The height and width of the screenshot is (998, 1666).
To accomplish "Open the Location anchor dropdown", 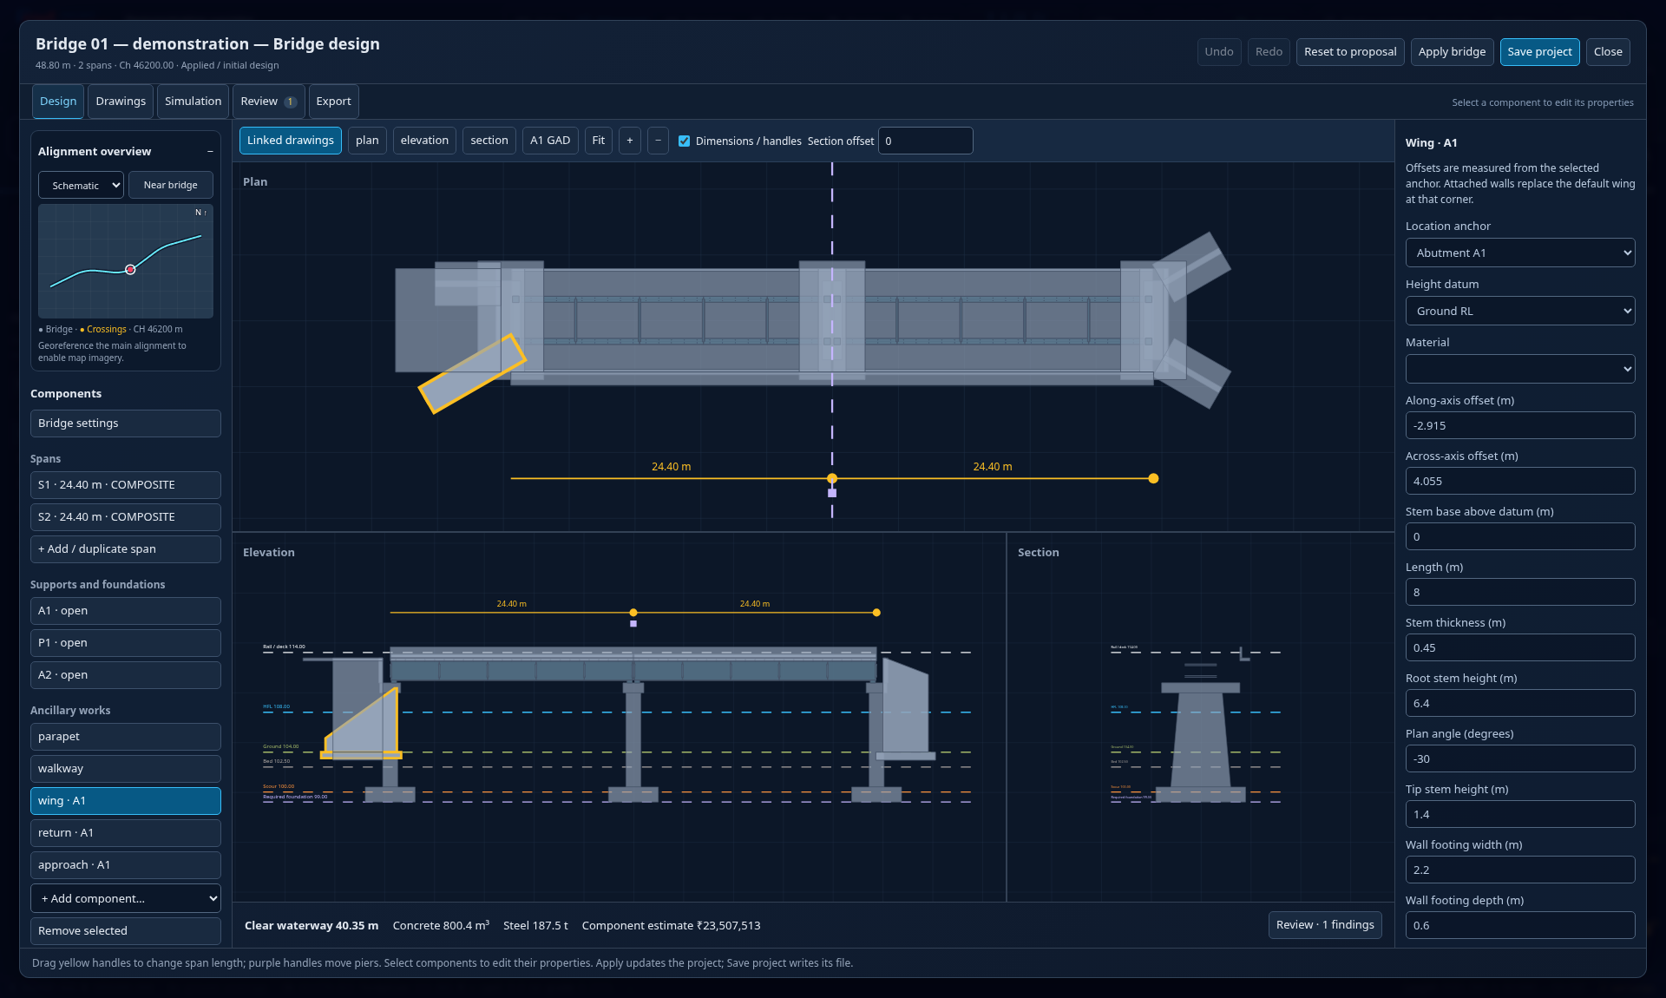I will 1520,253.
